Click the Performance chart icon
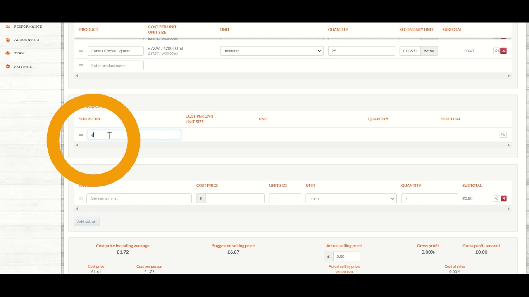Image resolution: width=529 pixels, height=297 pixels. click(8, 26)
